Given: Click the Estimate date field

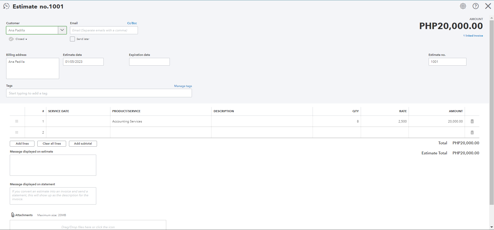Looking at the screenshot, I should click(x=83, y=62).
